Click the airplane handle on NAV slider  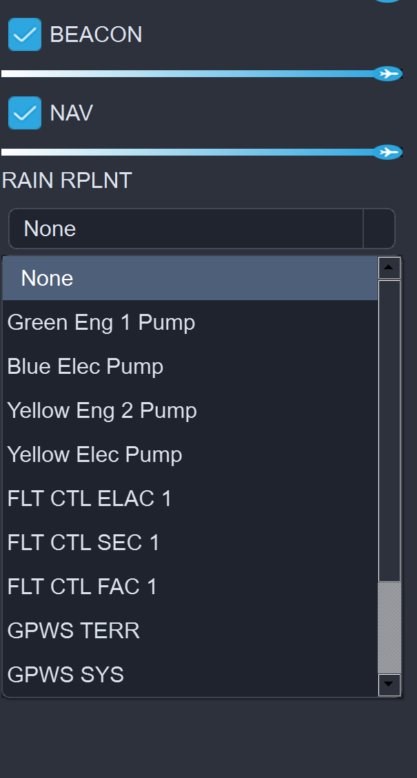[x=388, y=151]
